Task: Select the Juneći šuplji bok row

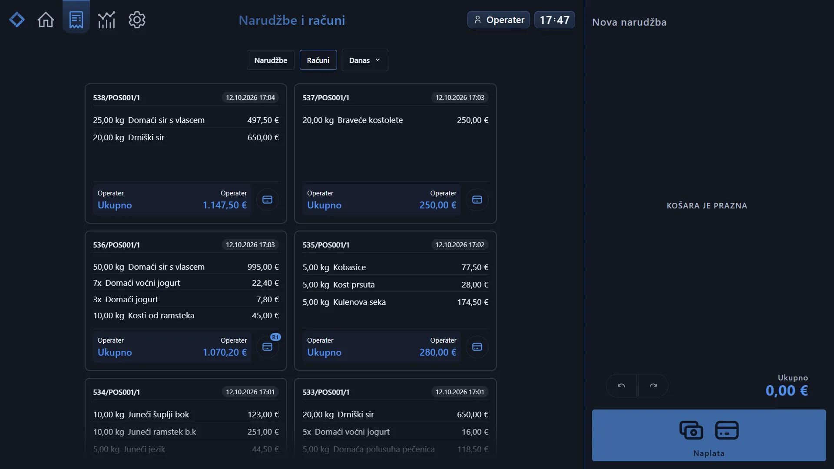Action: [x=186, y=415]
